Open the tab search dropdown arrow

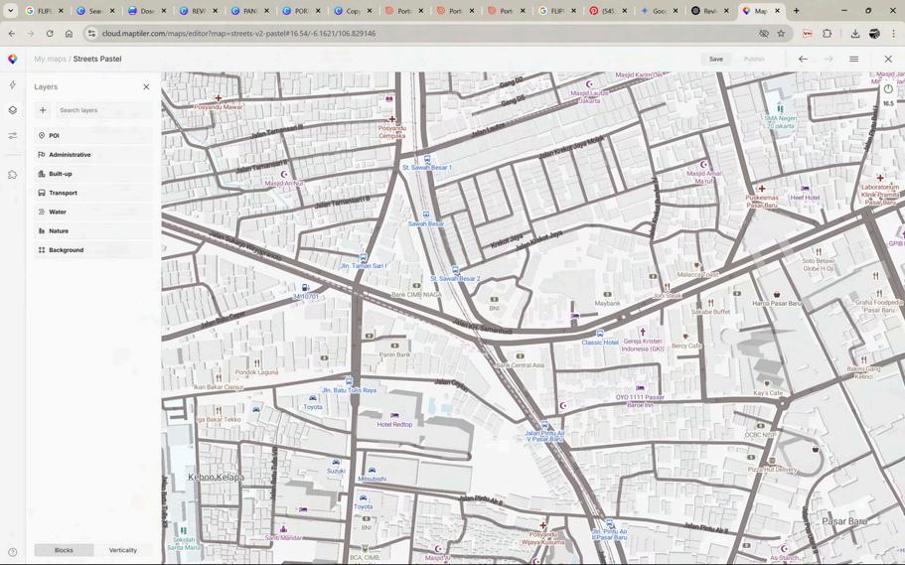(x=10, y=10)
